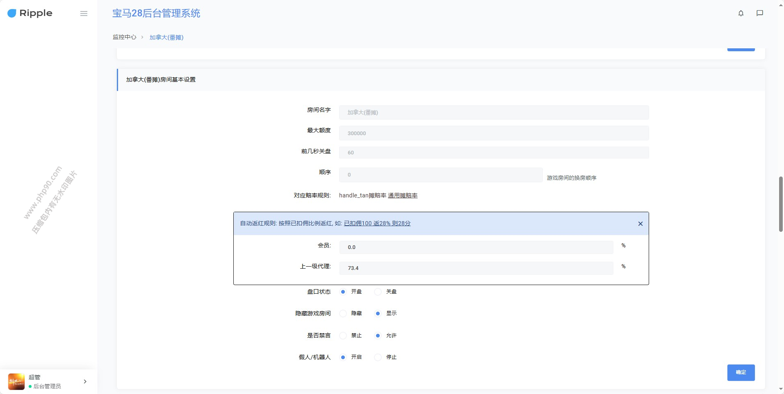
Task: Select 隐藏 for hiding game room
Action: pos(343,313)
